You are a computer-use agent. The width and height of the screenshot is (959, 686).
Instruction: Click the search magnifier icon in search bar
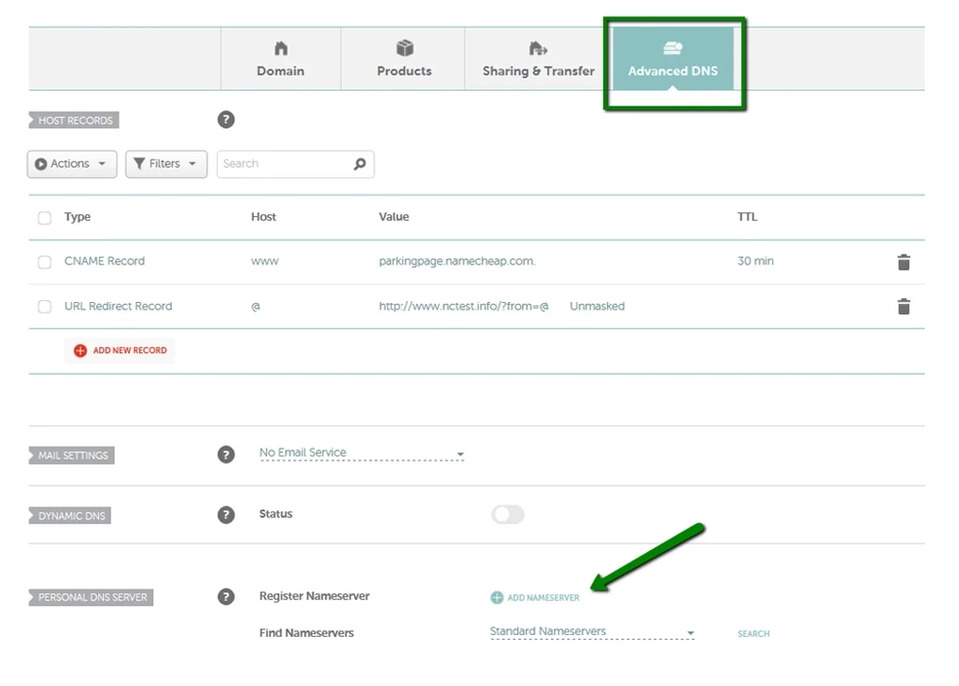pos(360,163)
